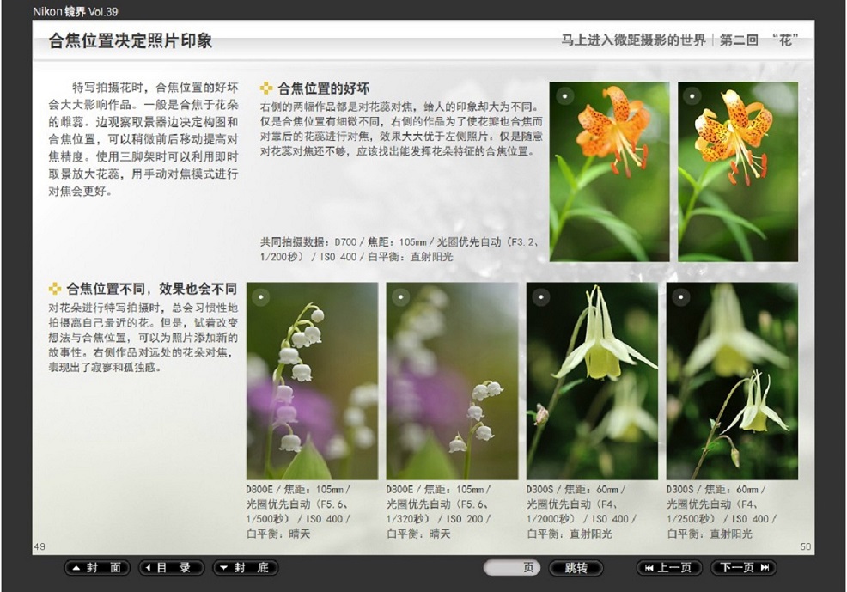The width and height of the screenshot is (847, 592).
Task: Click yellow cross icon beside 合焦位置不同，效果也会不同
Action: (x=56, y=289)
